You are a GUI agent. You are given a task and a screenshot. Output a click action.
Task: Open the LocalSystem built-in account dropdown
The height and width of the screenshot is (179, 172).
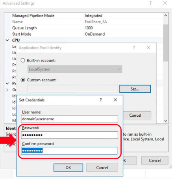click(x=75, y=69)
